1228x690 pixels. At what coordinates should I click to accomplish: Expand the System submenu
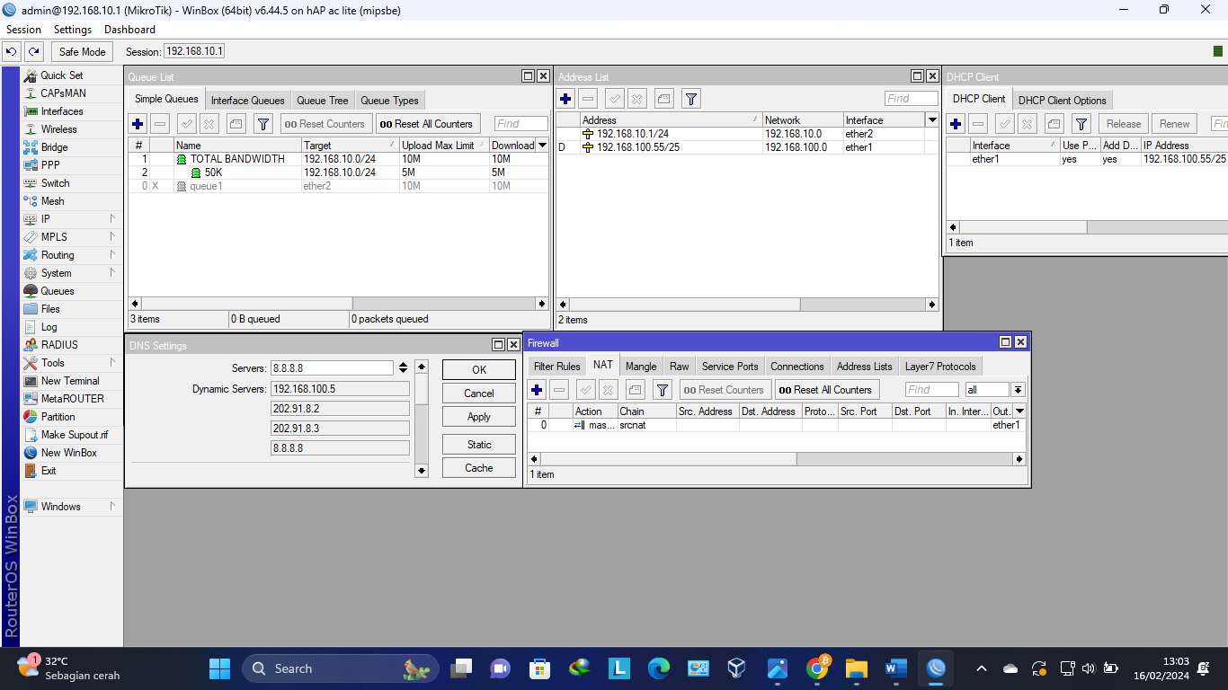click(72, 273)
